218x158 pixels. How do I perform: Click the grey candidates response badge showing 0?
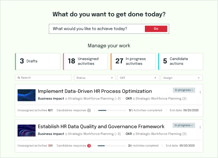89,110
